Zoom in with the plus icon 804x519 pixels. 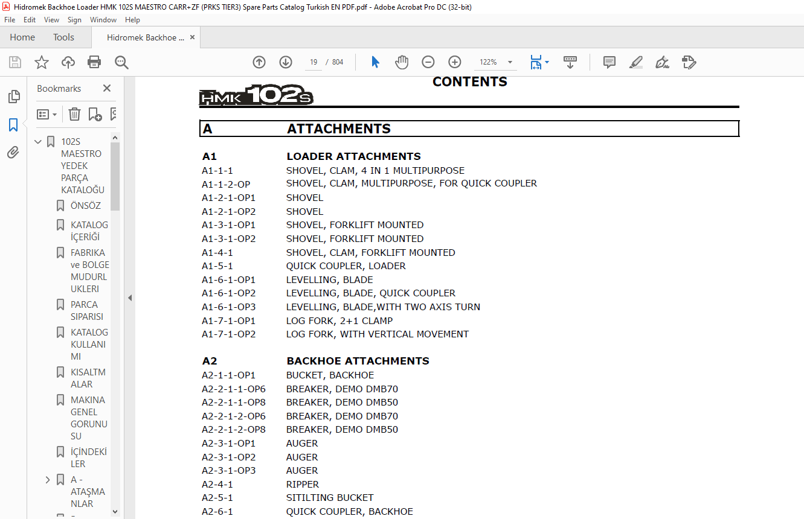click(455, 62)
